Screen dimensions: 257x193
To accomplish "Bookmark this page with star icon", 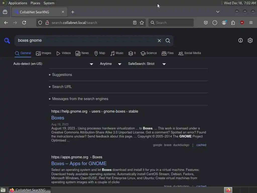I will pos(142,23).
